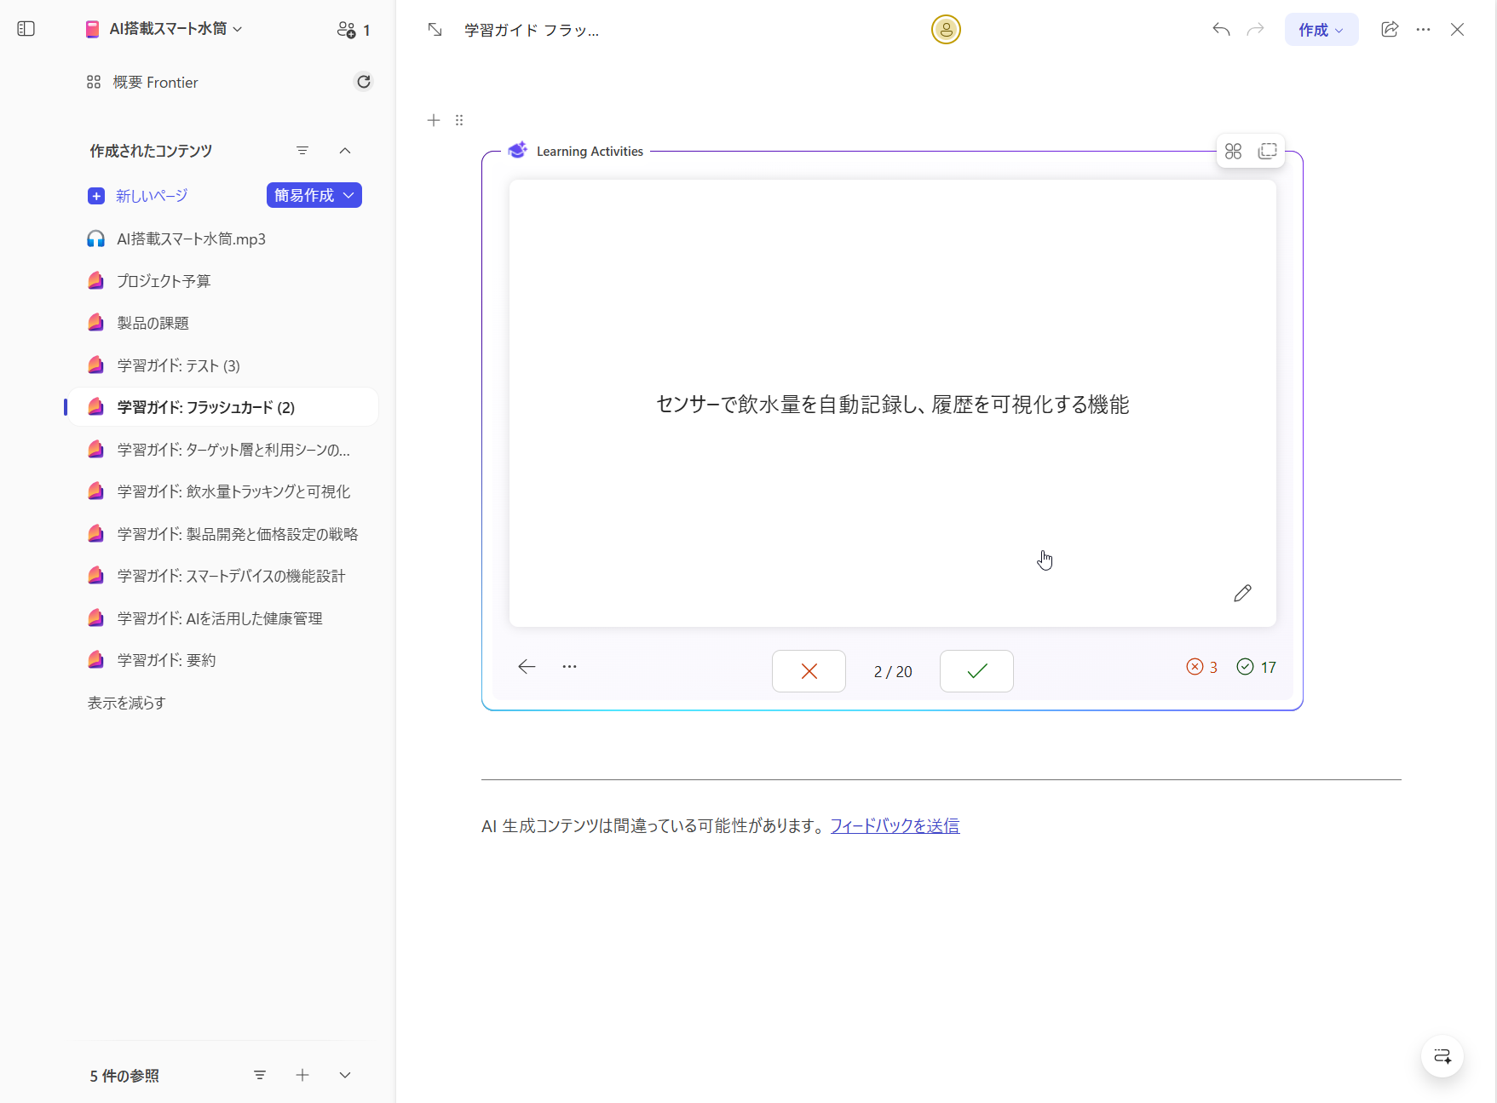This screenshot has height=1103, width=1497.
Task: Open the AI chat bubble bottom-right
Action: tap(1442, 1056)
